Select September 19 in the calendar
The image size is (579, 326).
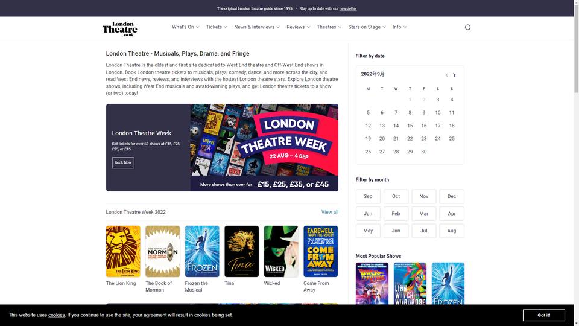coord(368,139)
